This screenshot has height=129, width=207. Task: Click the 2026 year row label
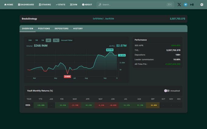pyautogui.click(x=28, y=105)
